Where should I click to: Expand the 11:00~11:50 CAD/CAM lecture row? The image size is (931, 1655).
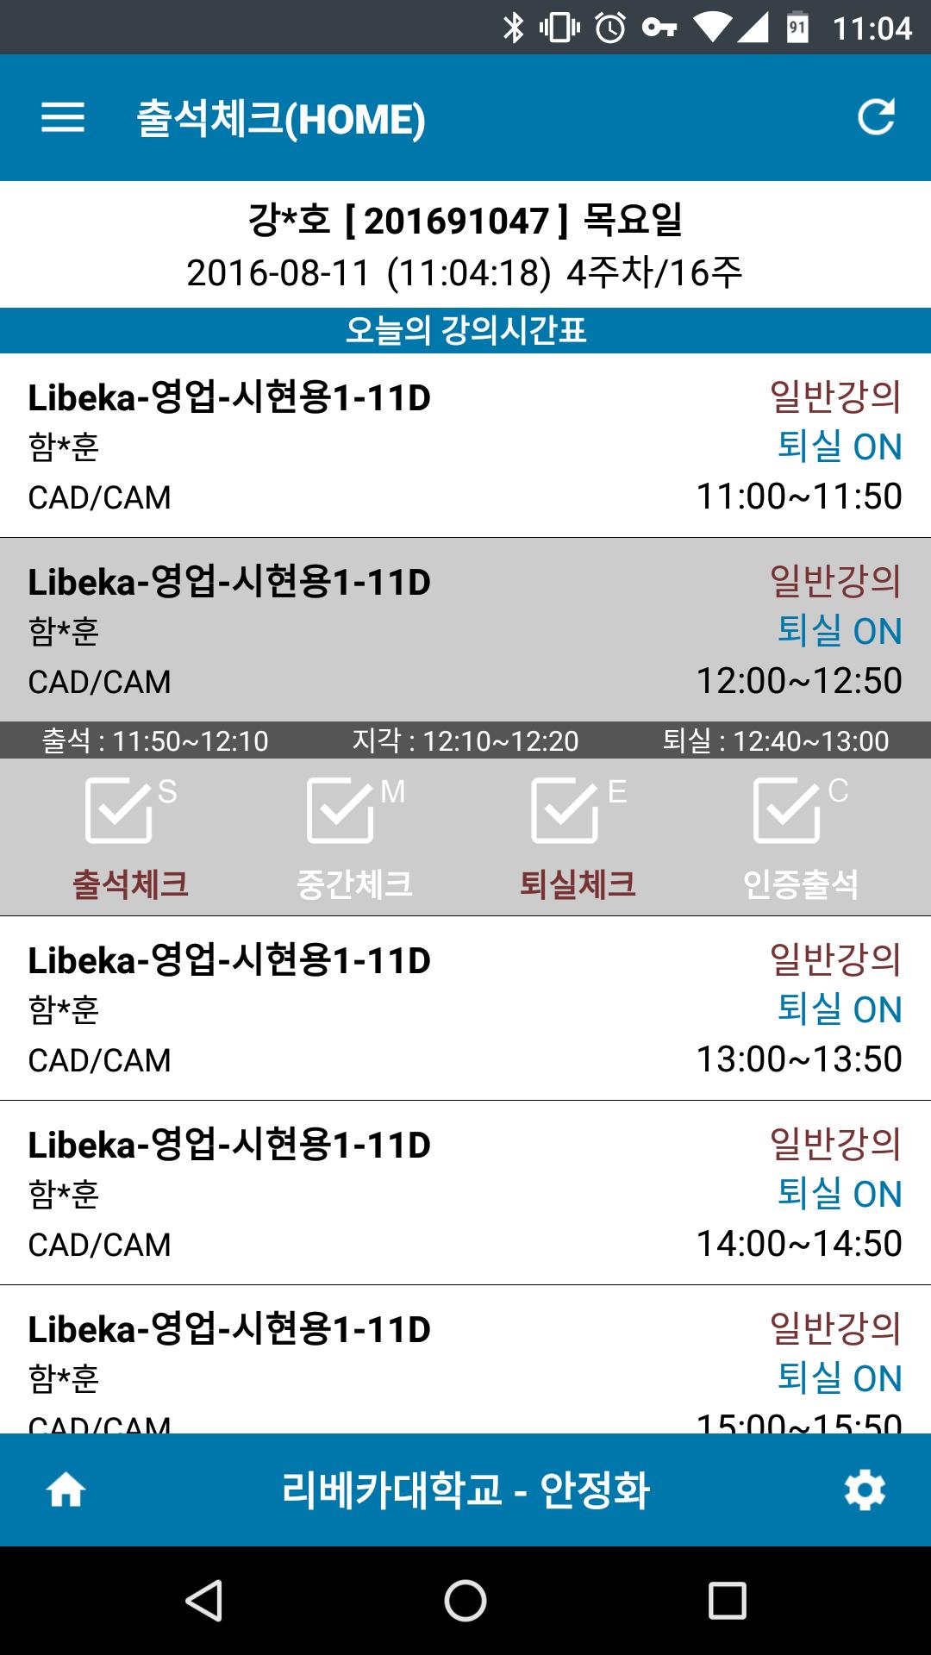(x=465, y=446)
